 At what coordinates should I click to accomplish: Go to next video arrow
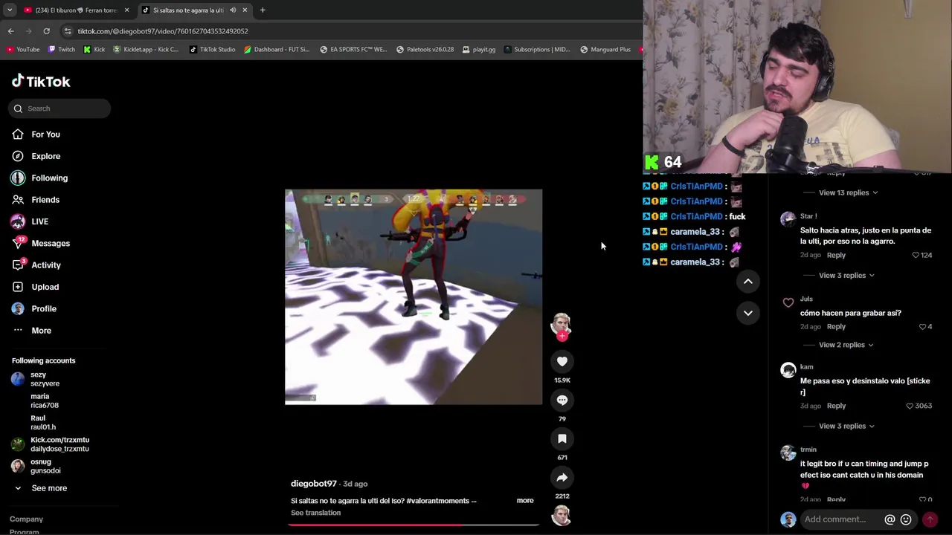click(x=748, y=313)
